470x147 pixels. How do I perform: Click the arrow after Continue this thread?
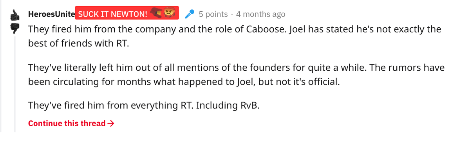pyautogui.click(x=111, y=124)
